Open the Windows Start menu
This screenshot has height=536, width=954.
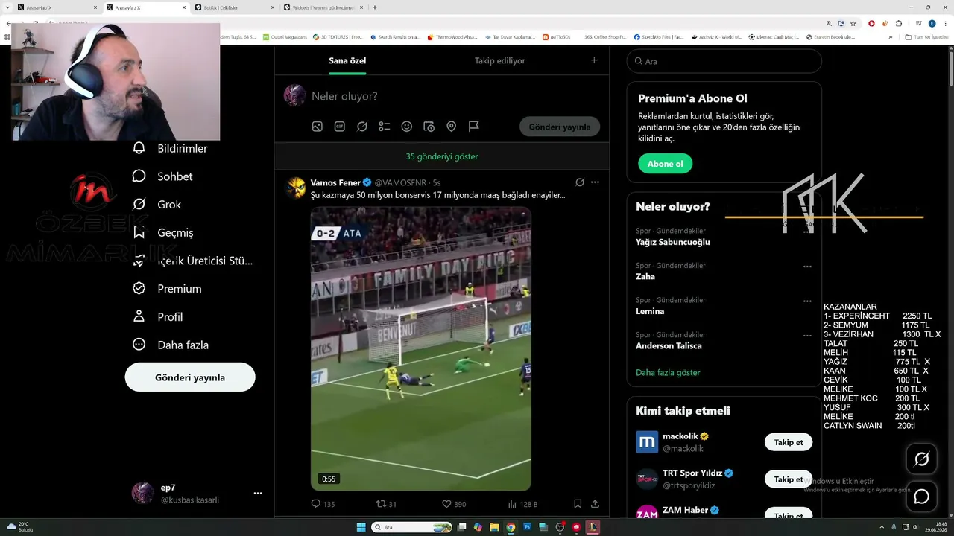tap(361, 527)
